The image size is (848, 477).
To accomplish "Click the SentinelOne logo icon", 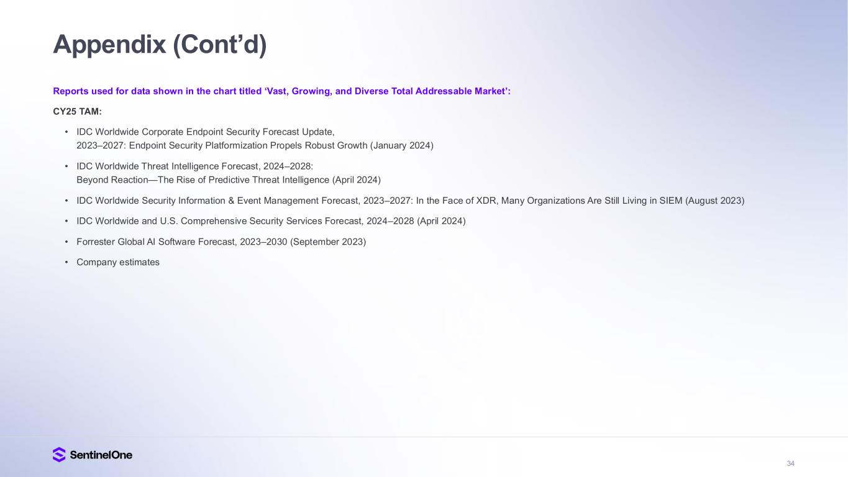I will coord(59,455).
